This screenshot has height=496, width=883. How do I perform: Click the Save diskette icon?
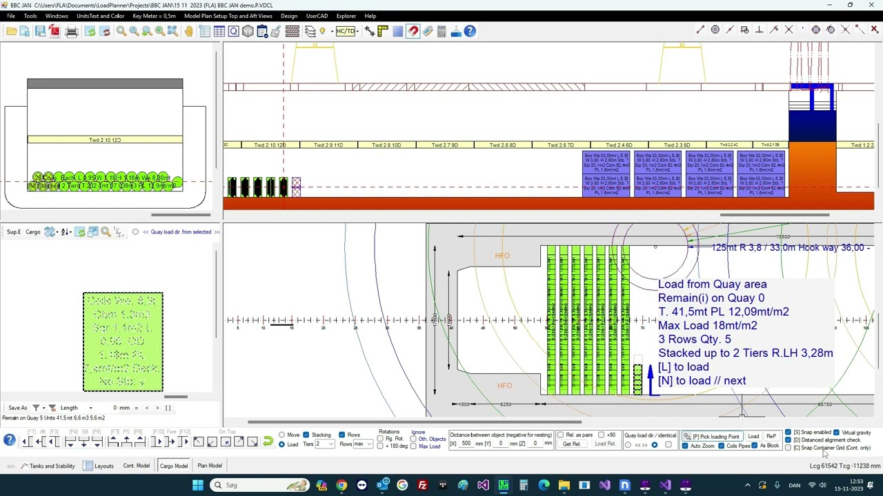click(x=40, y=31)
